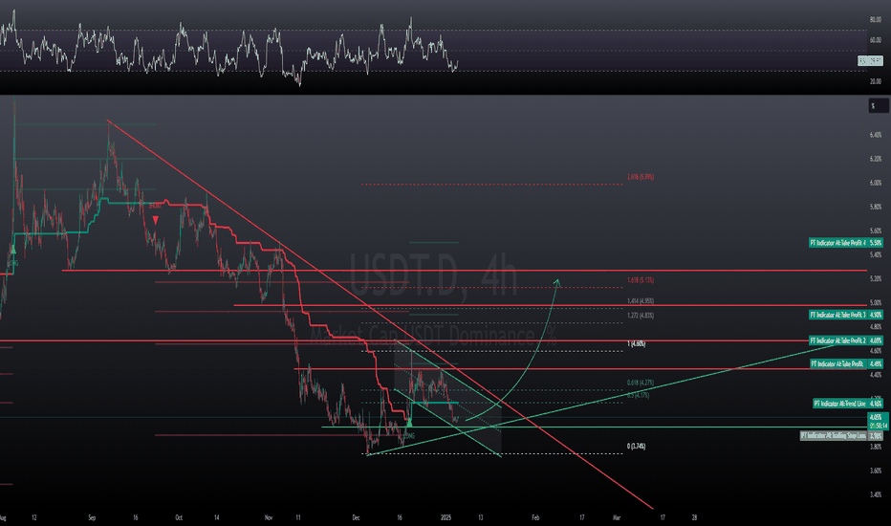Click the Trailing Stop Loss label

(841, 435)
